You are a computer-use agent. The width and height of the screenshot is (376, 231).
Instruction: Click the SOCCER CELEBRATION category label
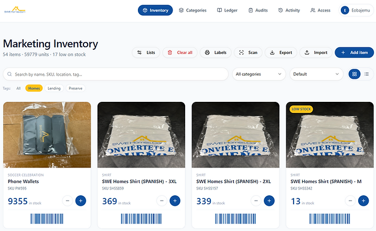[x=26, y=175]
